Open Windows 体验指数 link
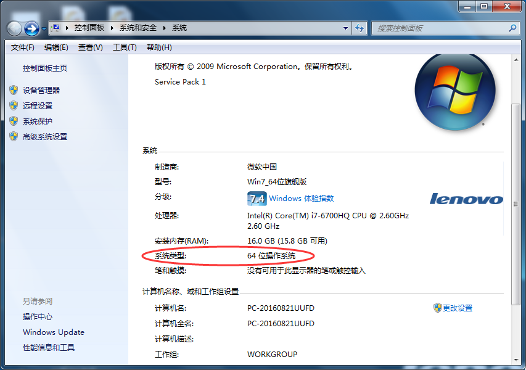Screen dimensions: 526x370 (x=302, y=198)
